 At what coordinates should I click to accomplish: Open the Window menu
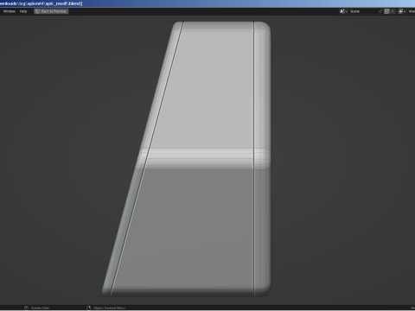point(10,11)
